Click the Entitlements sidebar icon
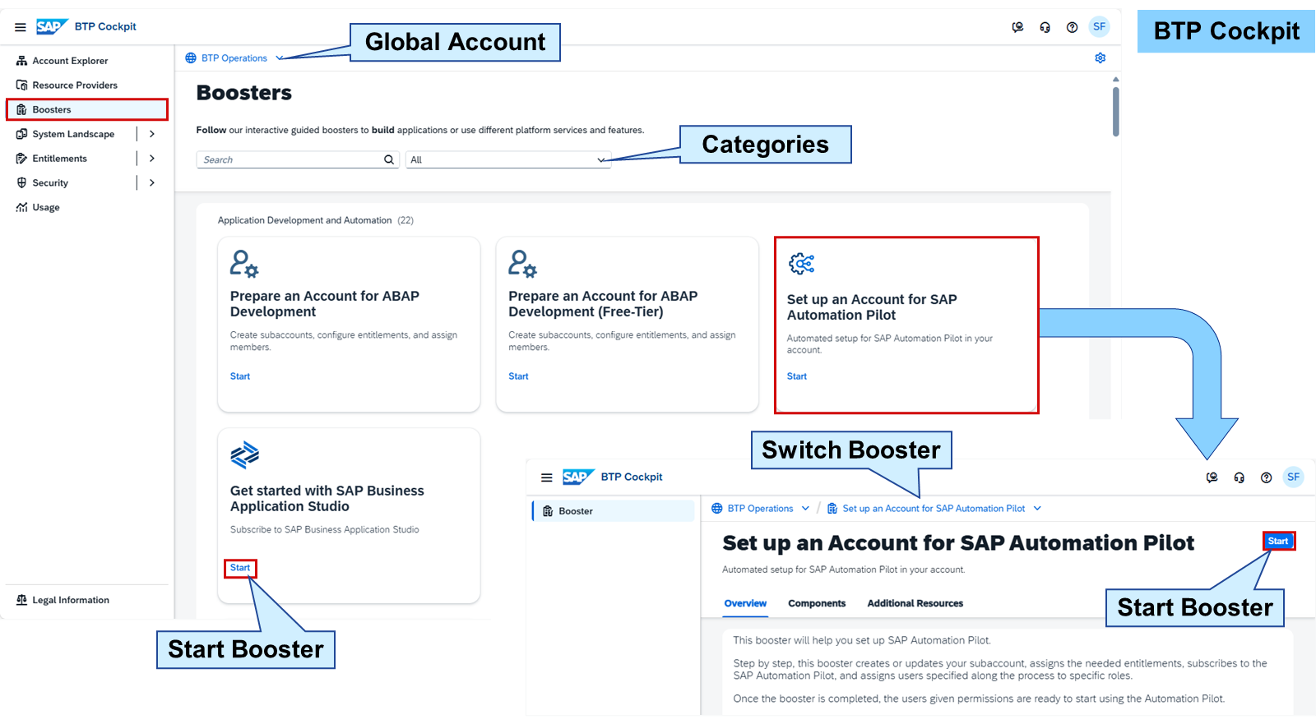The height and width of the screenshot is (724, 1316). (x=22, y=159)
